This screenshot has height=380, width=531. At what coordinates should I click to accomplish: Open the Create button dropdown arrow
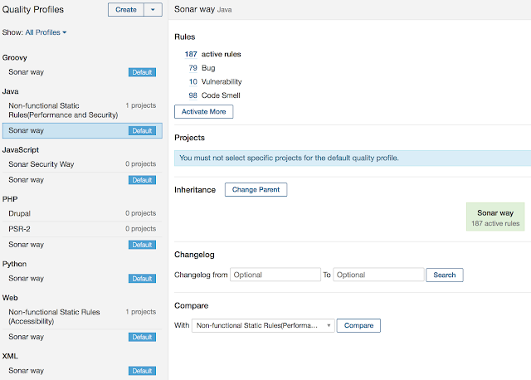coord(153,10)
